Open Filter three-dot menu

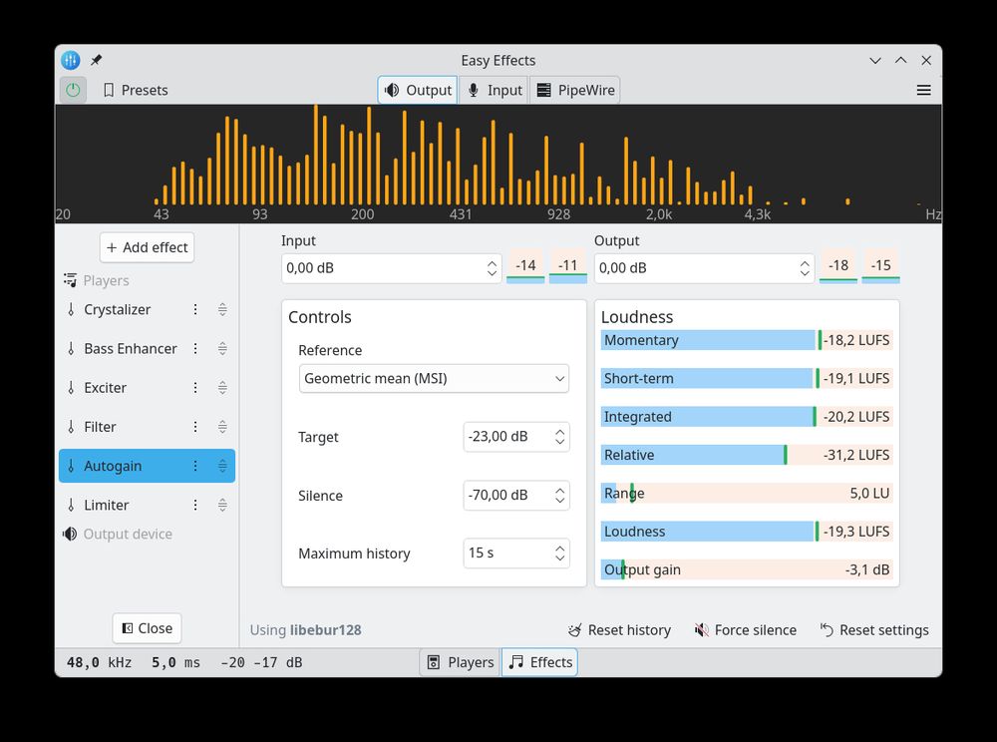pyautogui.click(x=195, y=427)
